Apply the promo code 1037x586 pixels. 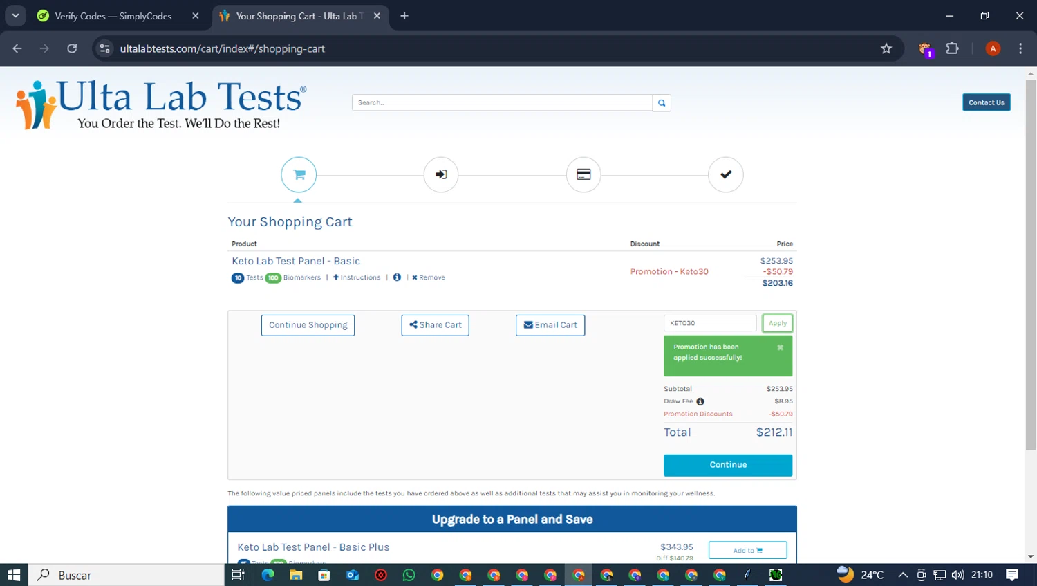(777, 323)
